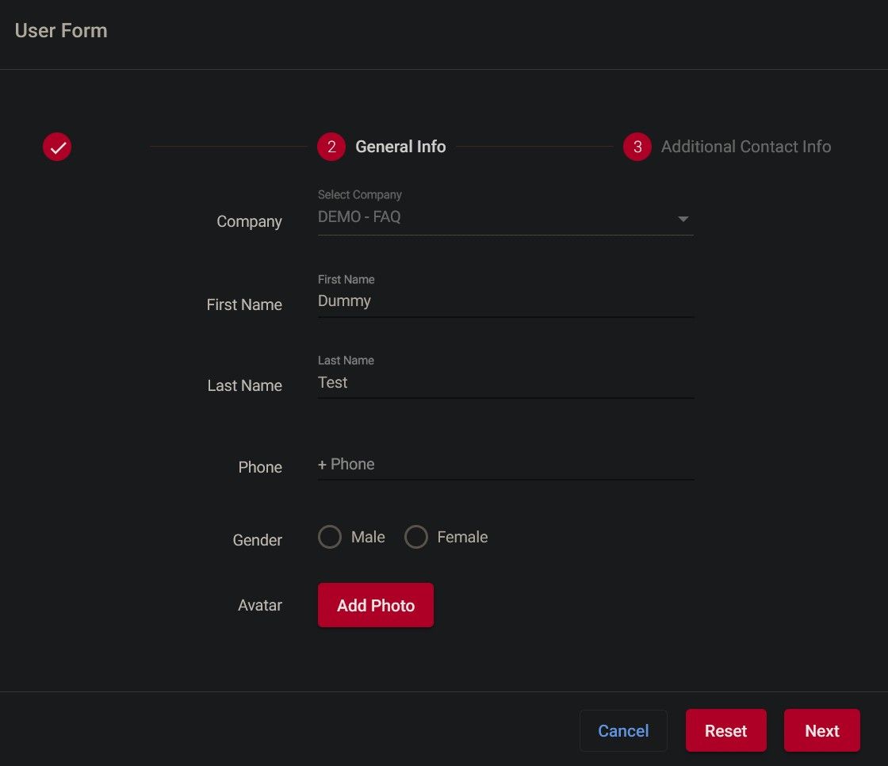
Task: Click the Last Name field containing Test
Action: click(505, 382)
